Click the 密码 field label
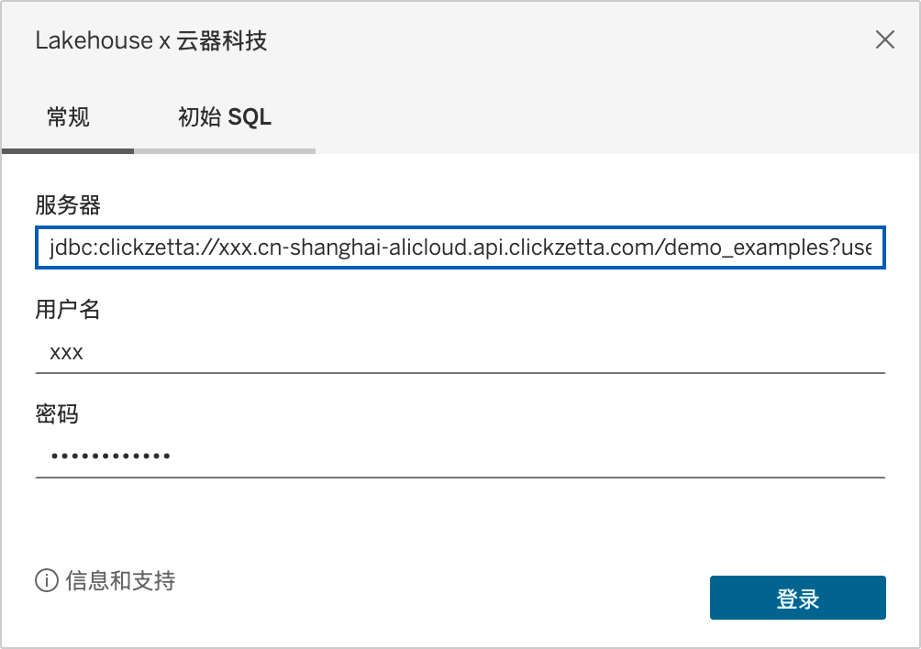 tap(57, 414)
